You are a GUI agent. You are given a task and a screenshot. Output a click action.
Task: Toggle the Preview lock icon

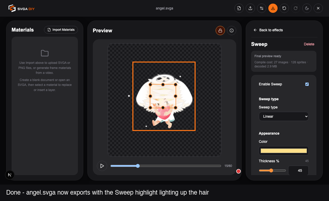coord(220,31)
